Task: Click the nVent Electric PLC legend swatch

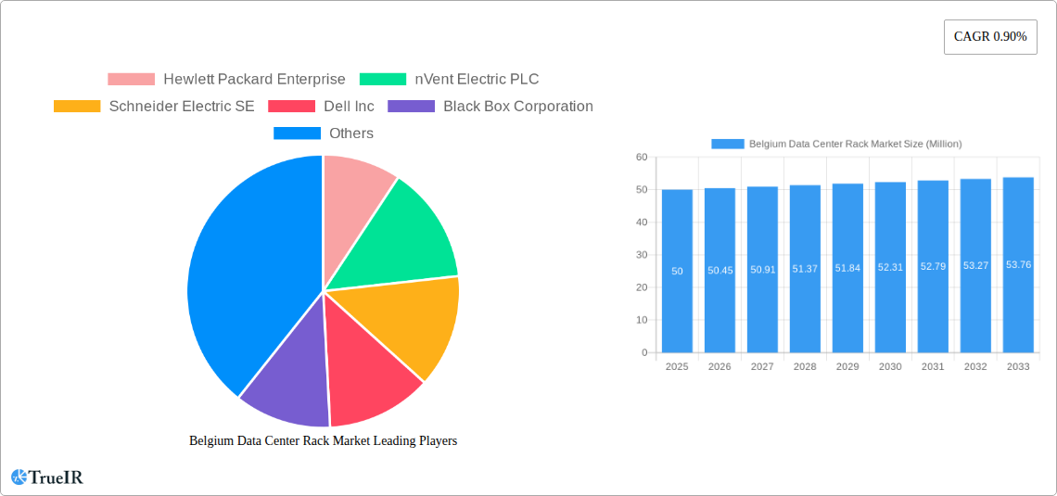Action: click(383, 80)
